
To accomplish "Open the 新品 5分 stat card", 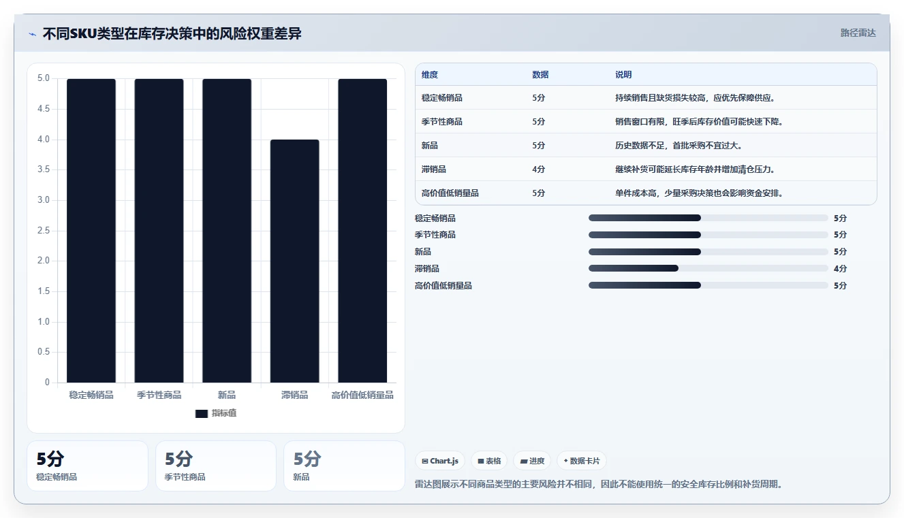I will 344,466.
